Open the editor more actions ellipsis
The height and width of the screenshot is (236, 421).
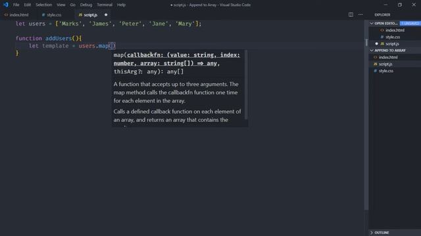pyautogui.click(x=360, y=14)
